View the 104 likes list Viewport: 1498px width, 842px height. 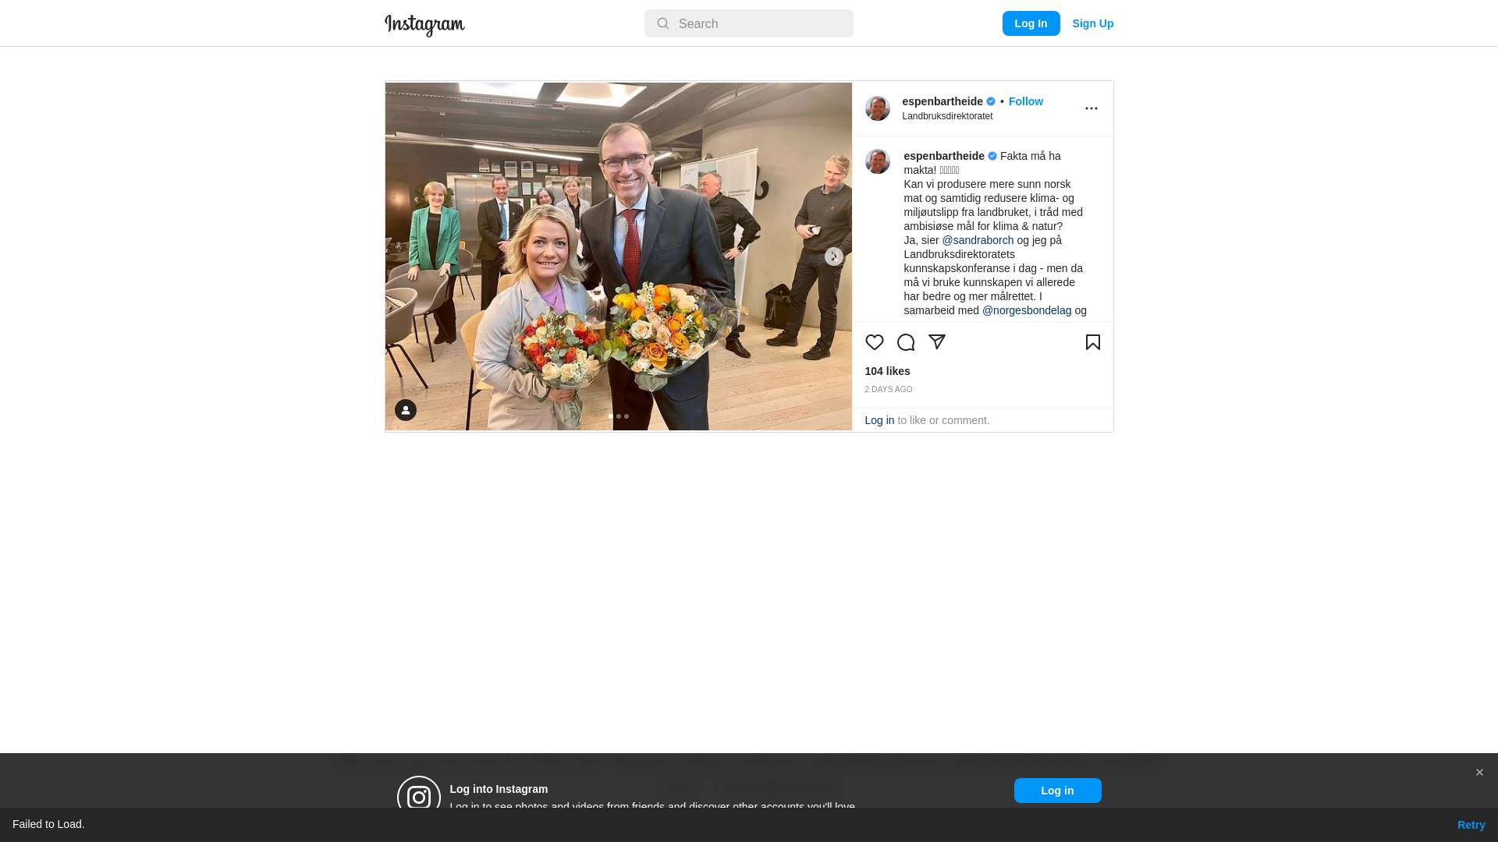tap(887, 371)
